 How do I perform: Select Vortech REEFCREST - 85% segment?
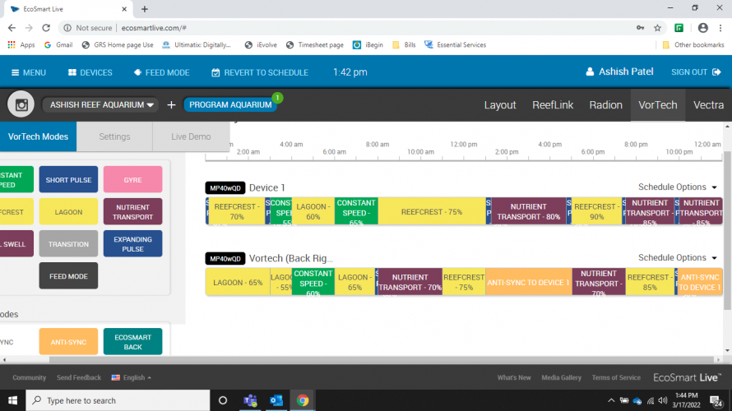650,282
